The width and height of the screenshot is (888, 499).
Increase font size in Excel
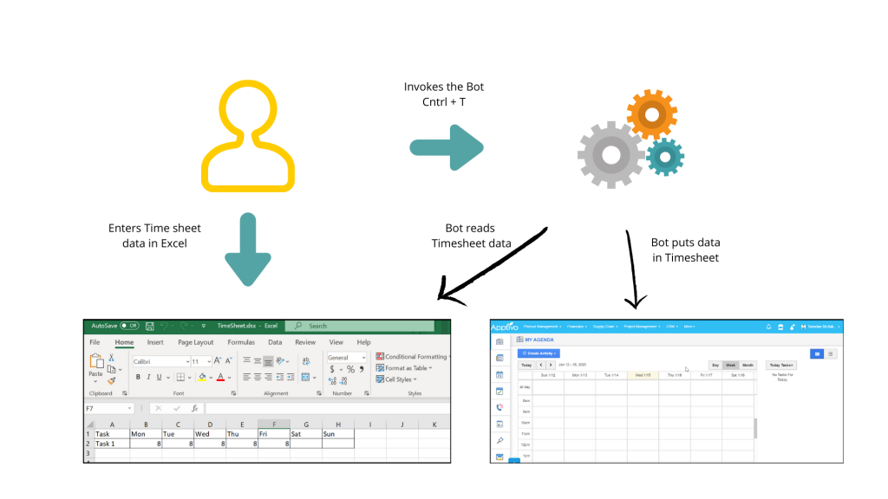(x=218, y=361)
